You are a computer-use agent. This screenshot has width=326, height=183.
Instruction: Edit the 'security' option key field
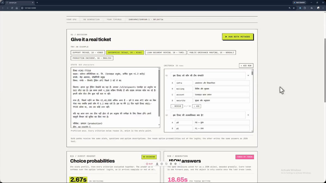[x=184, y=101]
